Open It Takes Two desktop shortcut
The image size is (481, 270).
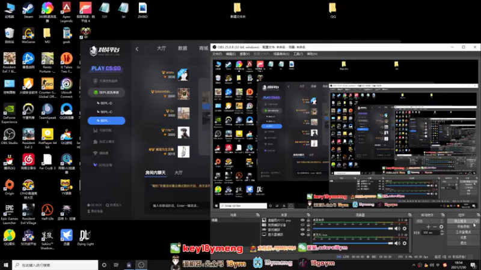click(x=66, y=63)
